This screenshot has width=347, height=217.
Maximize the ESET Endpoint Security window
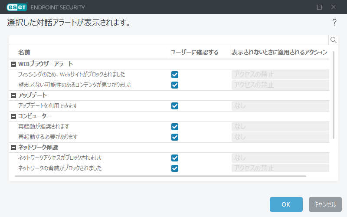[319, 7]
